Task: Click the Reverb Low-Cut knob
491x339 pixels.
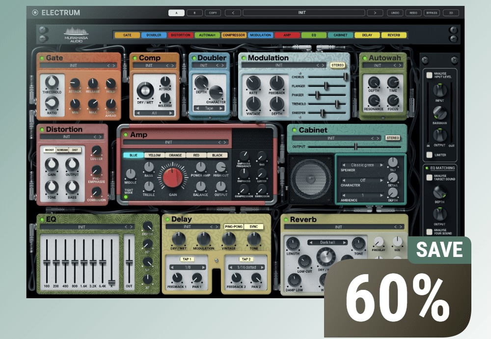Action: (304, 261)
